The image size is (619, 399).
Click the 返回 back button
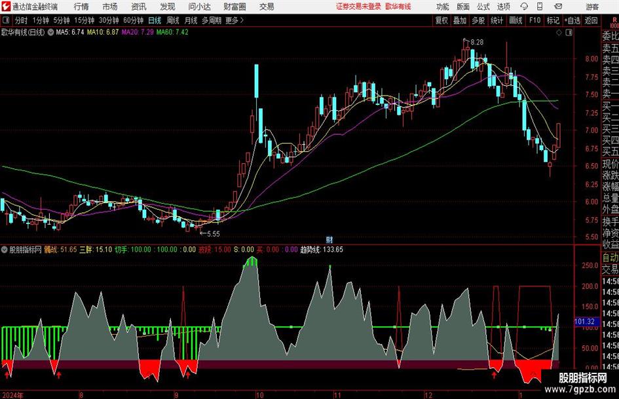point(591,20)
